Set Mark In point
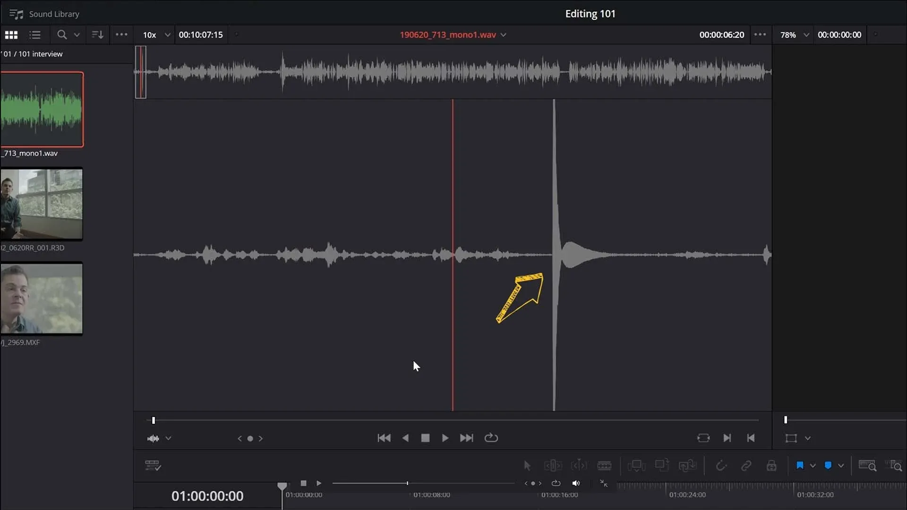The width and height of the screenshot is (907, 510). click(727, 438)
